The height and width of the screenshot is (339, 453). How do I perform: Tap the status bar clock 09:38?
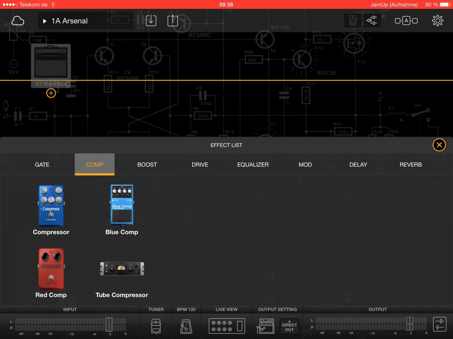[x=226, y=5]
